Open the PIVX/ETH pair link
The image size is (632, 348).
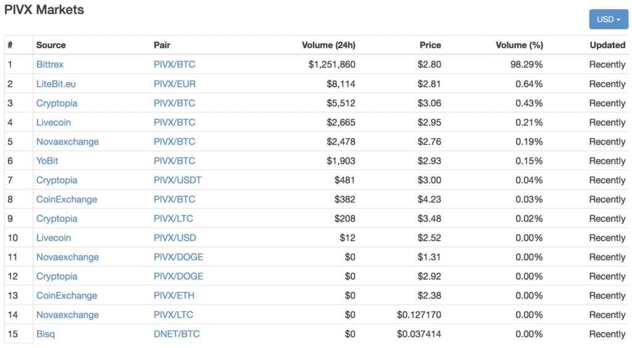click(173, 296)
